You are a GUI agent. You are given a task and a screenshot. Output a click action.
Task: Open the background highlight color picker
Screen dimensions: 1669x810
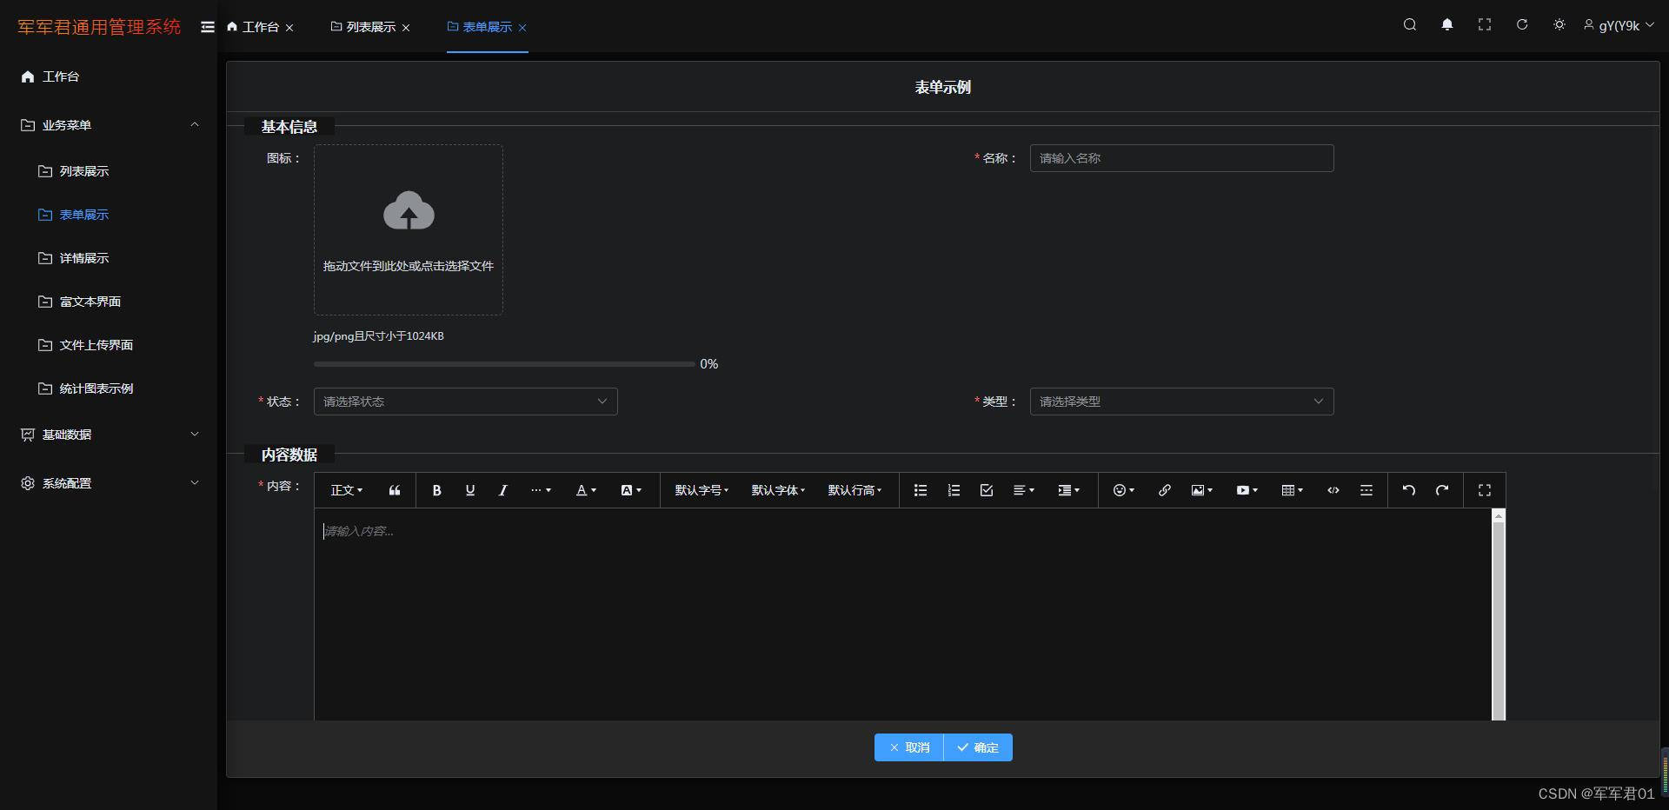click(631, 490)
